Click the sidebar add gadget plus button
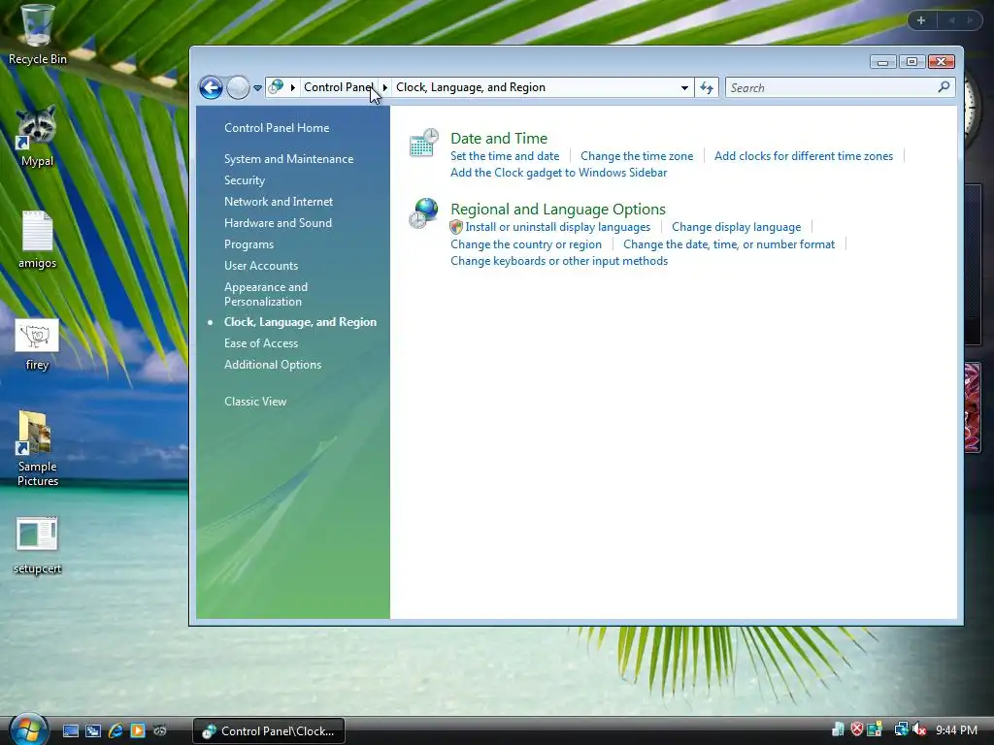The height and width of the screenshot is (745, 994). coord(921,20)
